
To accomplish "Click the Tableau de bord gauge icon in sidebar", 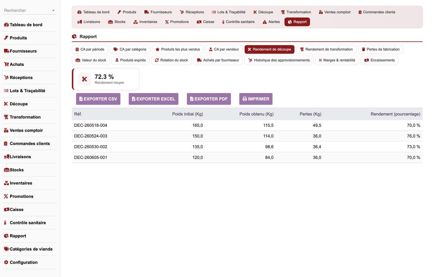I will (6, 25).
